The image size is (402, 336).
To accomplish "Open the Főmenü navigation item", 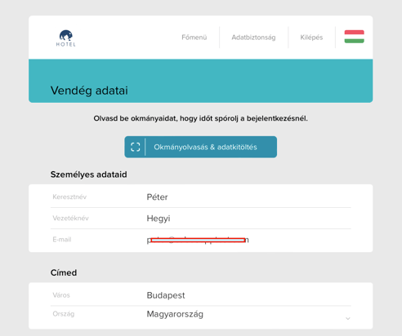I will pos(194,38).
